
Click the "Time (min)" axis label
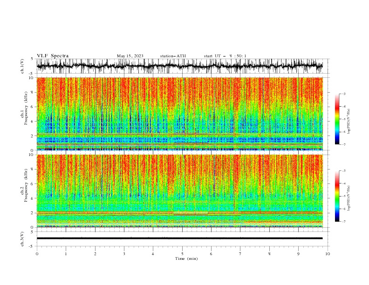(186, 258)
